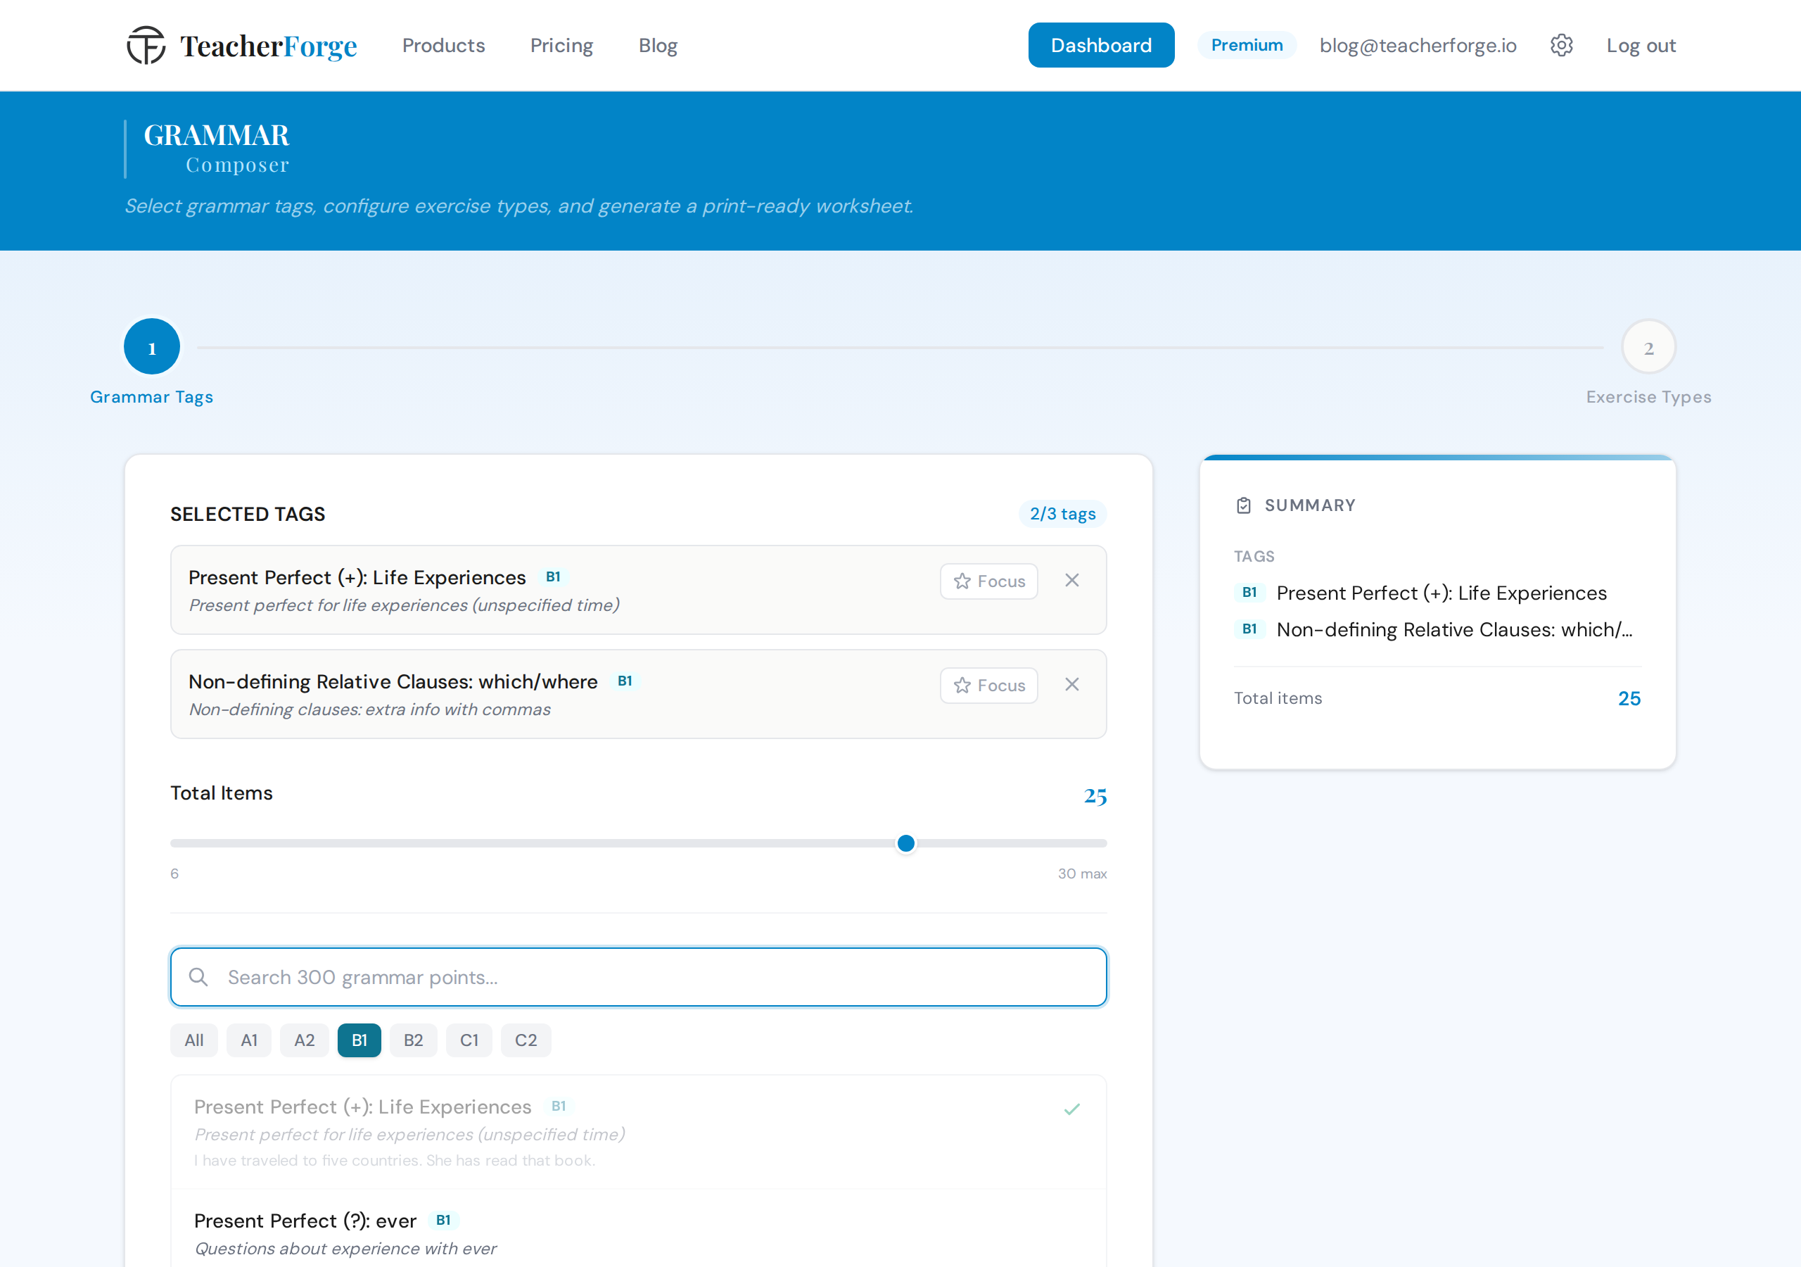
Task: Remove Non-defining Relative Clauses tag
Action: (1071, 684)
